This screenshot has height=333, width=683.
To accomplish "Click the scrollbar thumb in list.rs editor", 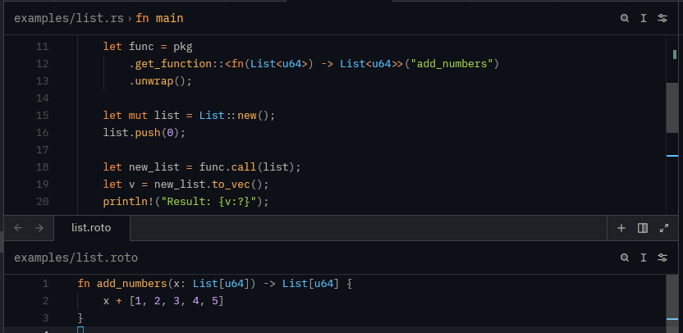I will (x=672, y=107).
